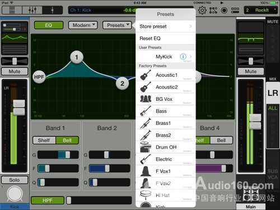Select the Acoustic1 guitar preset icon
This screenshot has height=210, width=280.
coord(146,75)
